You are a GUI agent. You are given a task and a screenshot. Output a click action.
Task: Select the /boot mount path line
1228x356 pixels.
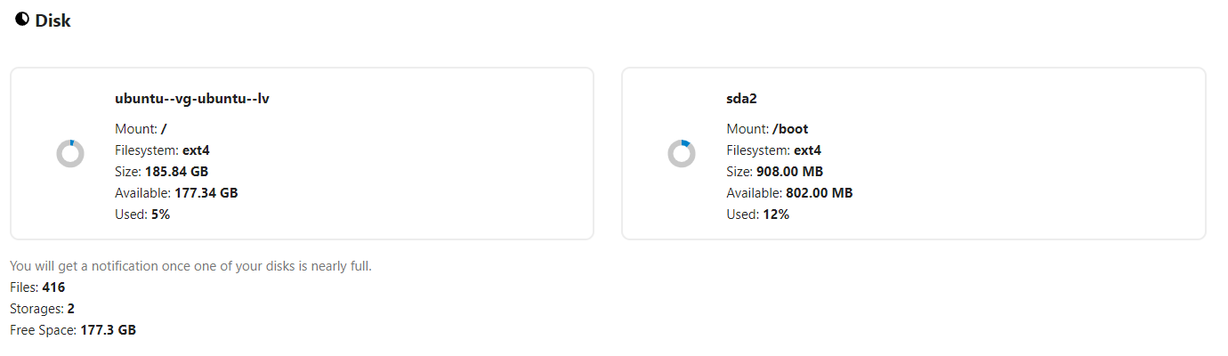pos(767,129)
